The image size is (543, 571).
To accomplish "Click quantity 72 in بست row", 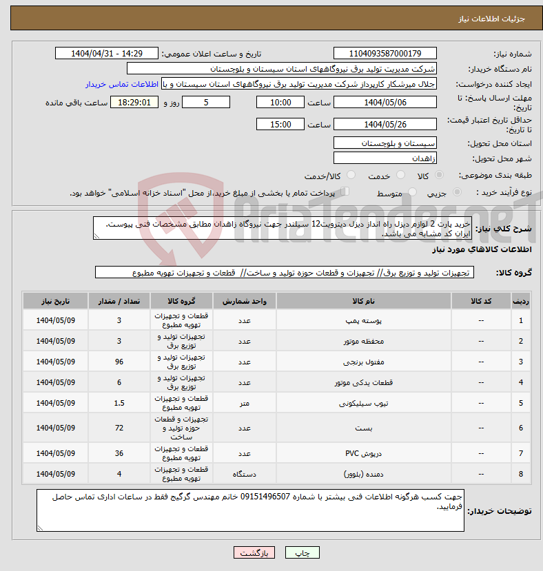I will 119,428.
